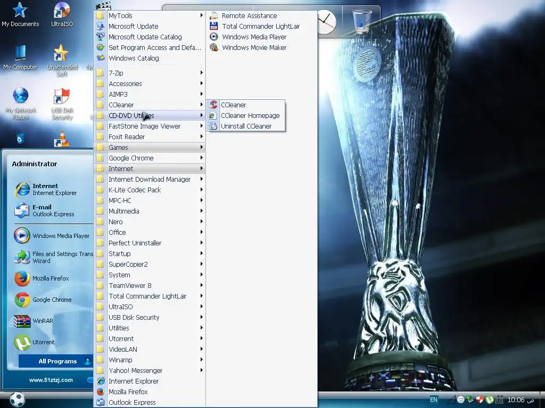Expand the MyTools folder submenu
545x408 pixels.
tap(150, 15)
